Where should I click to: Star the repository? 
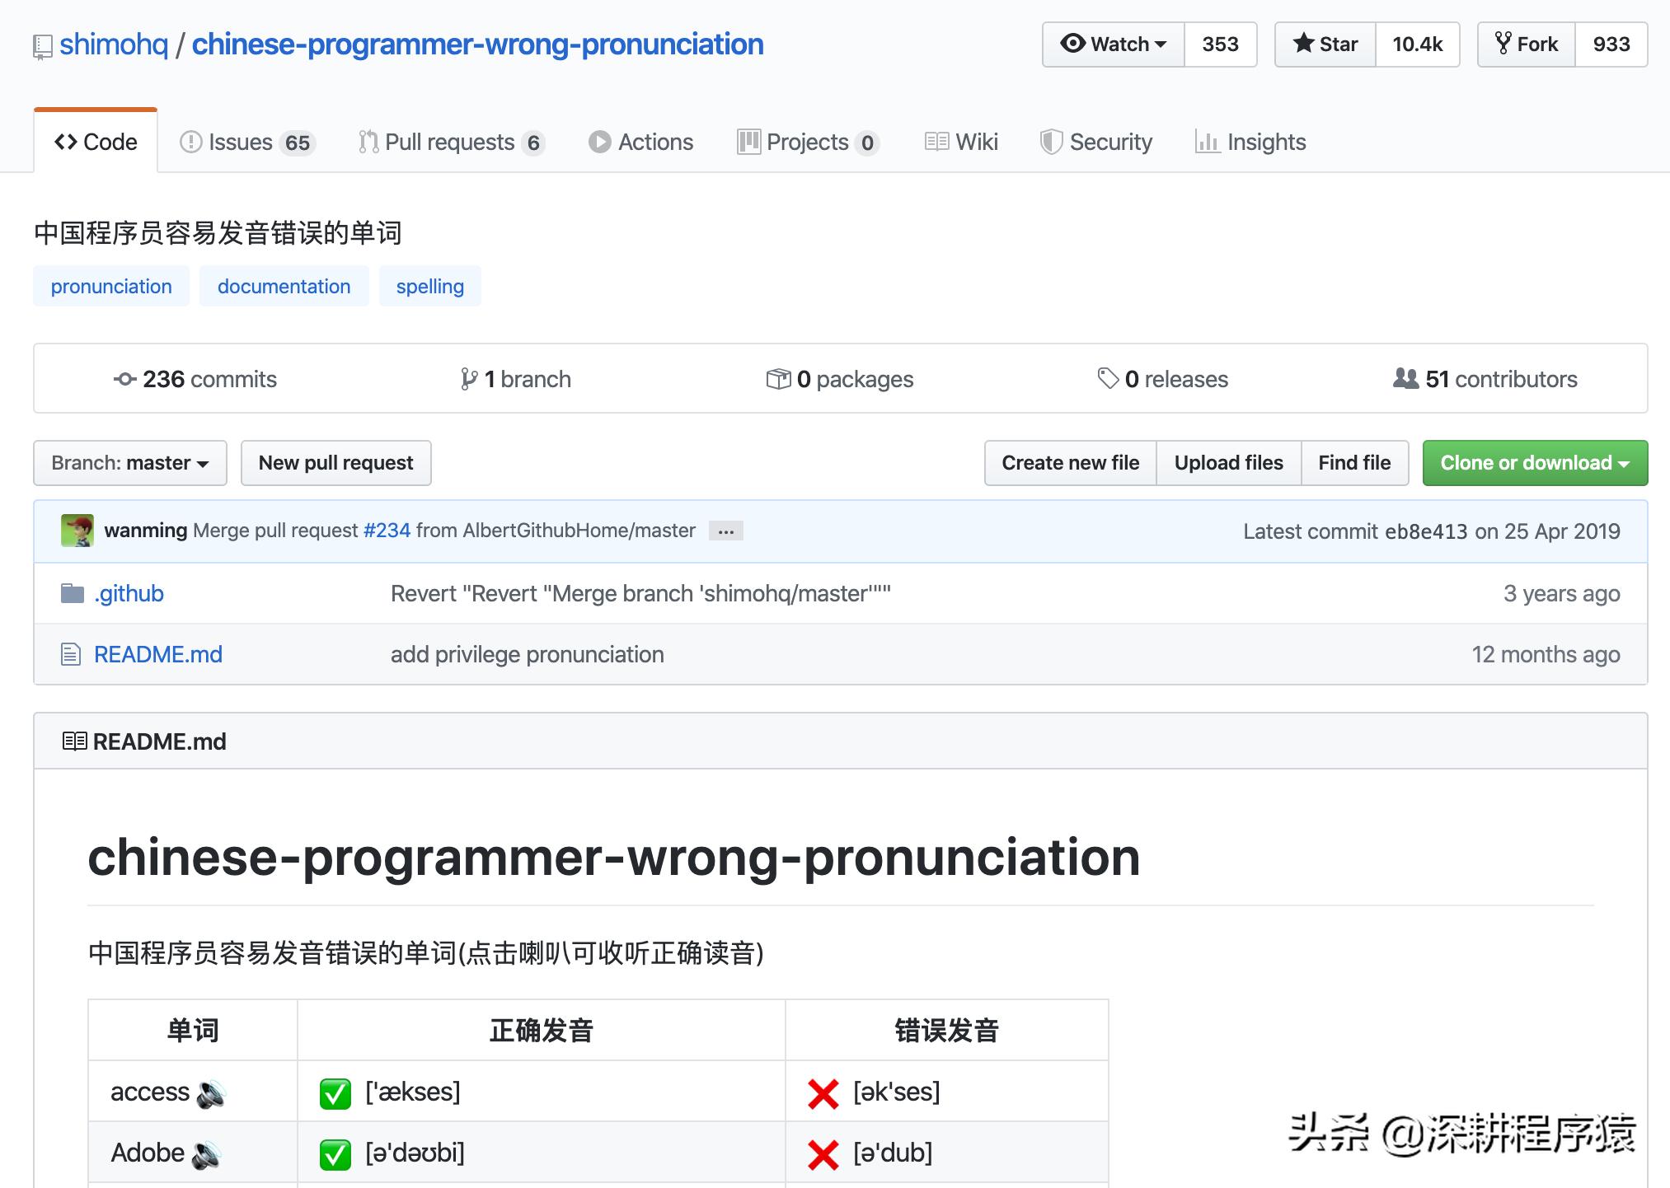pos(1325,44)
